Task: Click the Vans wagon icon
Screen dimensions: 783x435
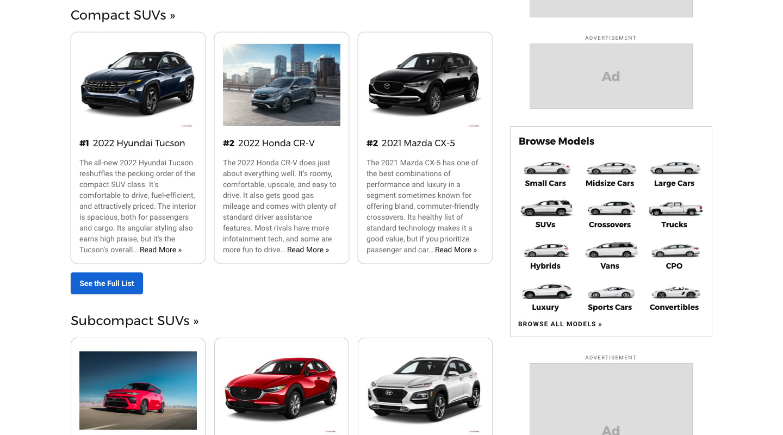Action: point(611,249)
